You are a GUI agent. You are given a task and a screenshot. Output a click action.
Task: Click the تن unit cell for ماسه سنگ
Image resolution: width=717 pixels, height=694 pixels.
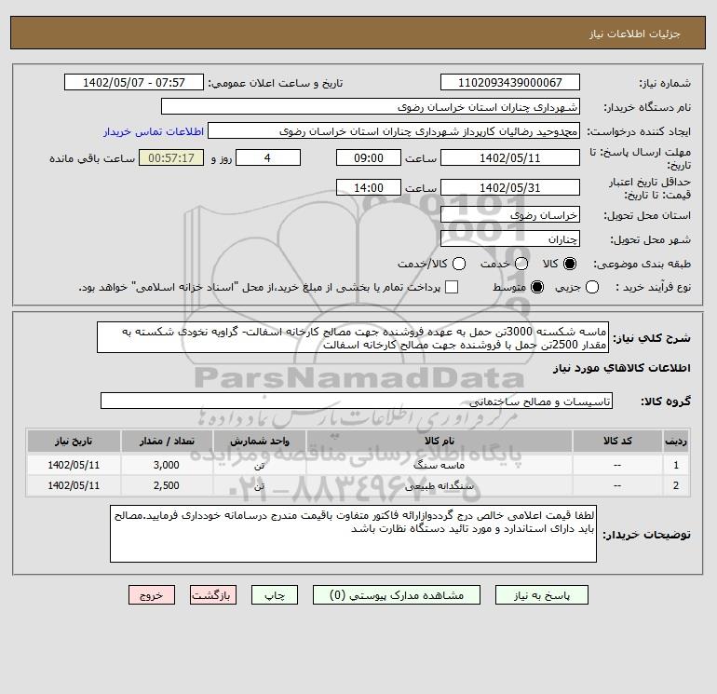[259, 465]
